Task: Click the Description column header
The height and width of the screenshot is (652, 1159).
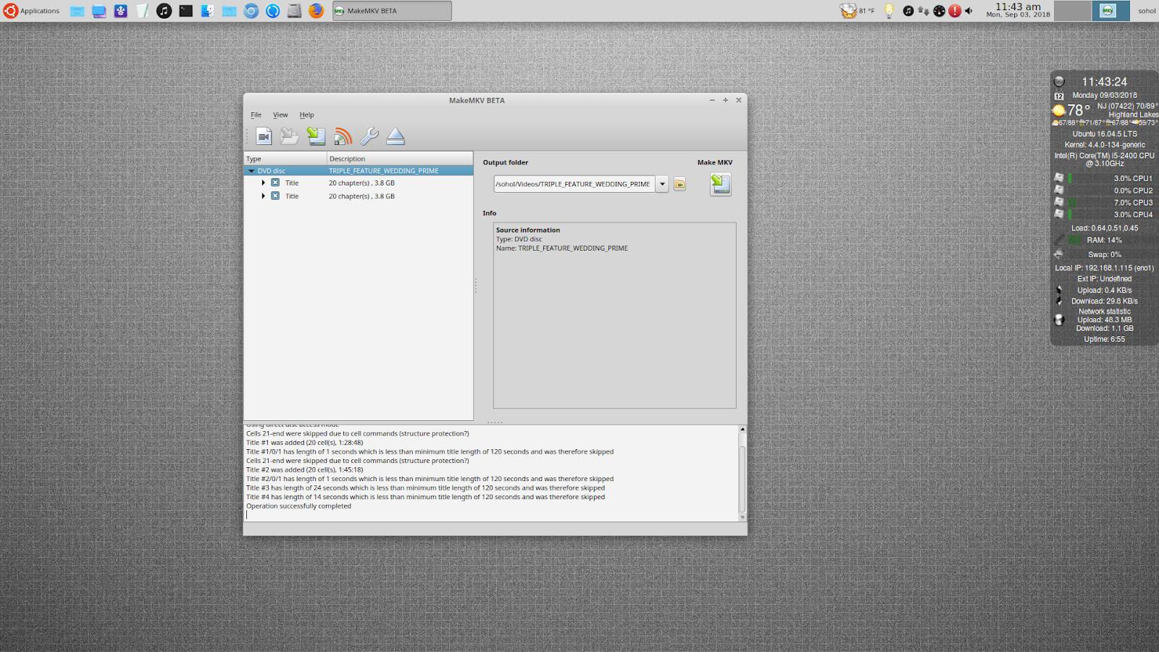Action: (400, 159)
